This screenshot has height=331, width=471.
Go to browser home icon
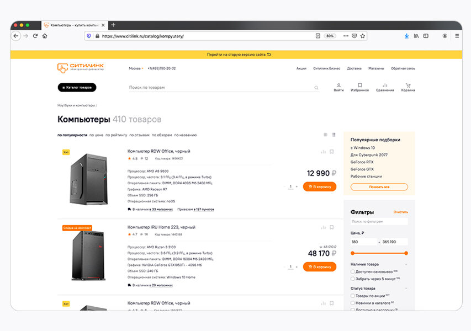click(45, 36)
